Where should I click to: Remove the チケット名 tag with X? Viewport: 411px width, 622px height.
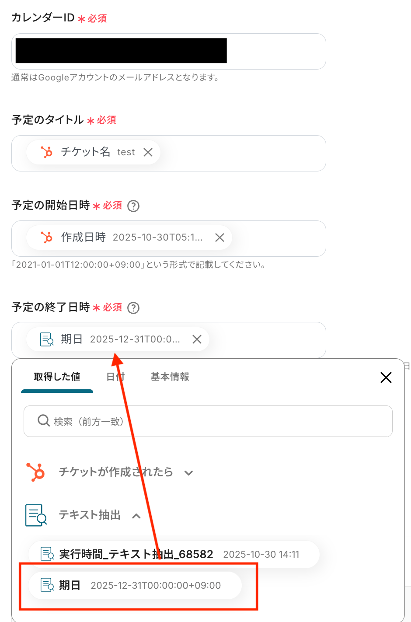click(148, 152)
